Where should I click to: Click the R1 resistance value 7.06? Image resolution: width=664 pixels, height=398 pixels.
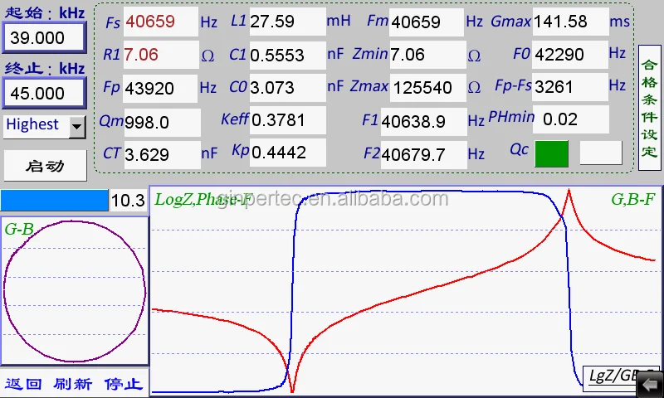click(160, 56)
